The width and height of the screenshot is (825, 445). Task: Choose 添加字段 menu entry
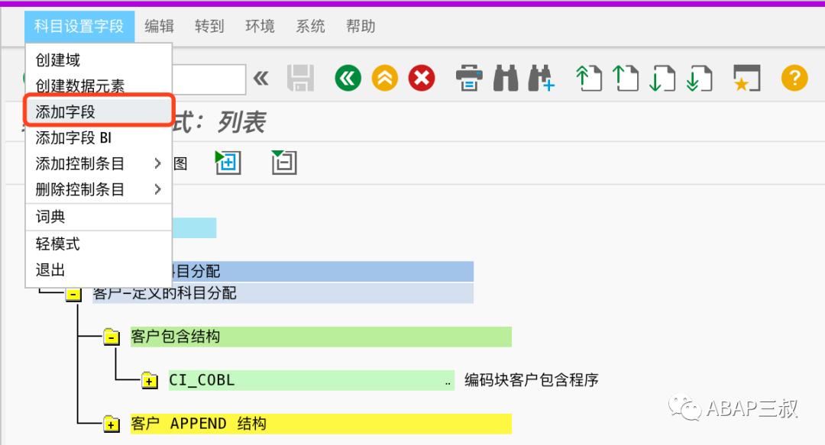[x=99, y=111]
